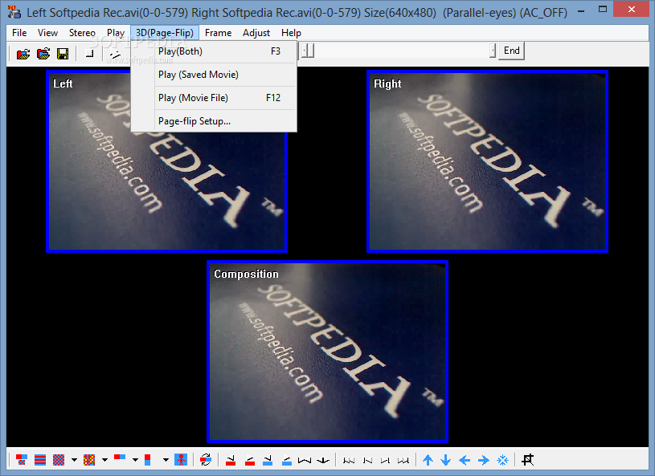Screen dimensions: 655x476
Task: Click first blue-base frame adjust icon
Action: click(268, 460)
